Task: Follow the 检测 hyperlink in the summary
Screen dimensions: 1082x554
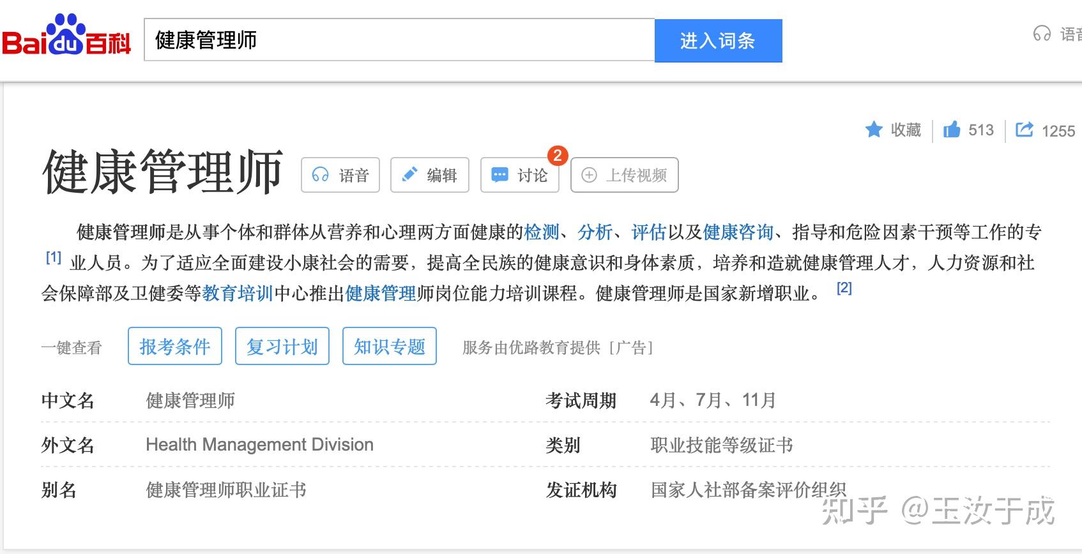Action: (x=542, y=232)
